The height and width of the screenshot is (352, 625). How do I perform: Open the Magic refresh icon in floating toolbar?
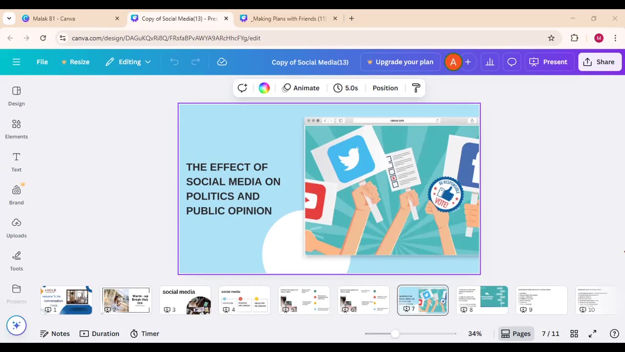point(242,88)
